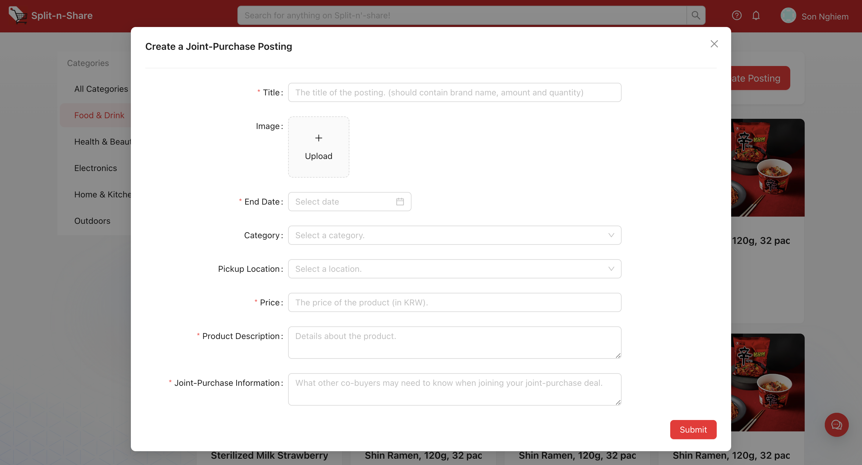
Task: Click the Split-n-Share cart logo
Action: 17,15
